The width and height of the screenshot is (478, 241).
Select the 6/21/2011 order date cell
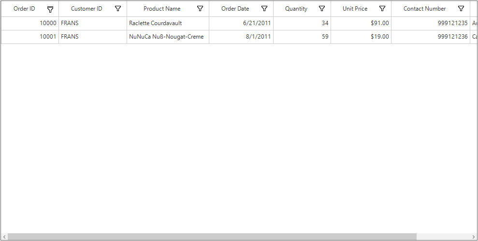click(x=241, y=23)
